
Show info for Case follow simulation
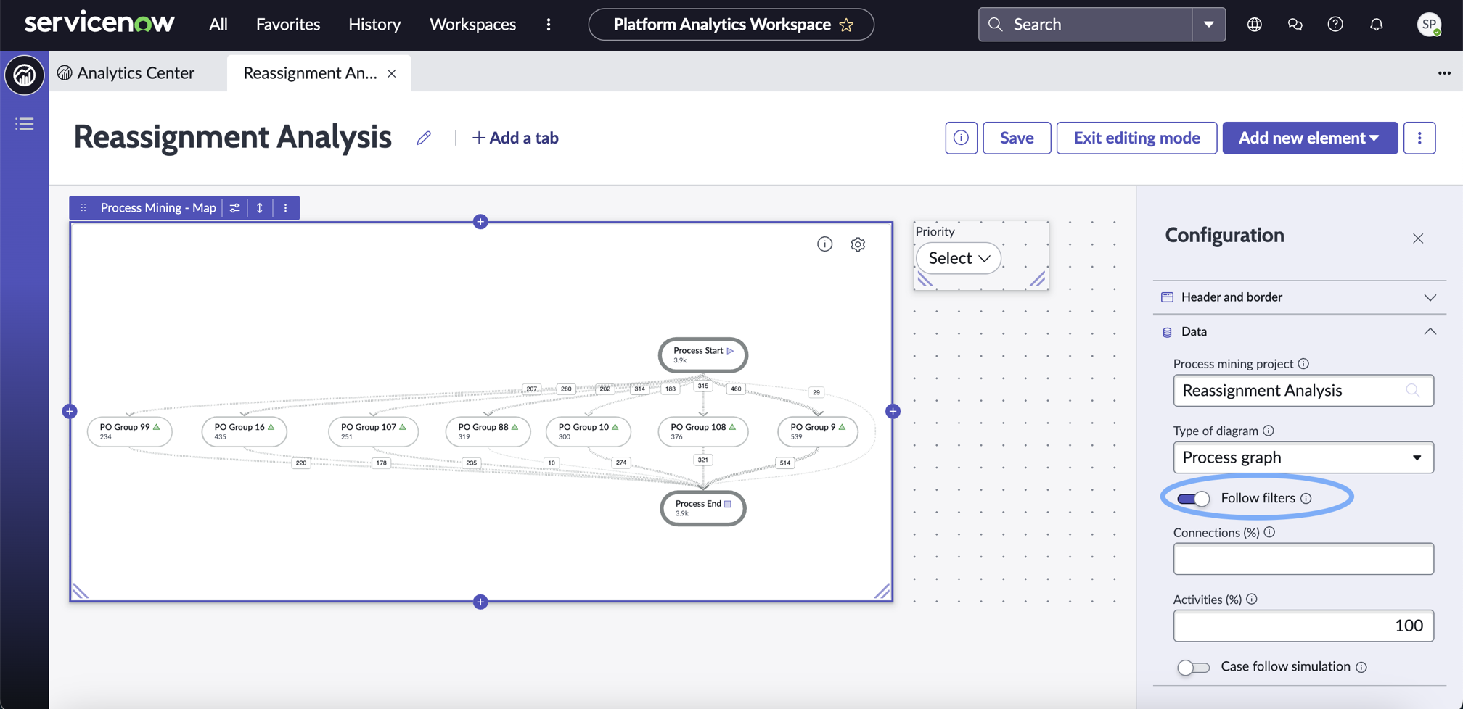1361,667
